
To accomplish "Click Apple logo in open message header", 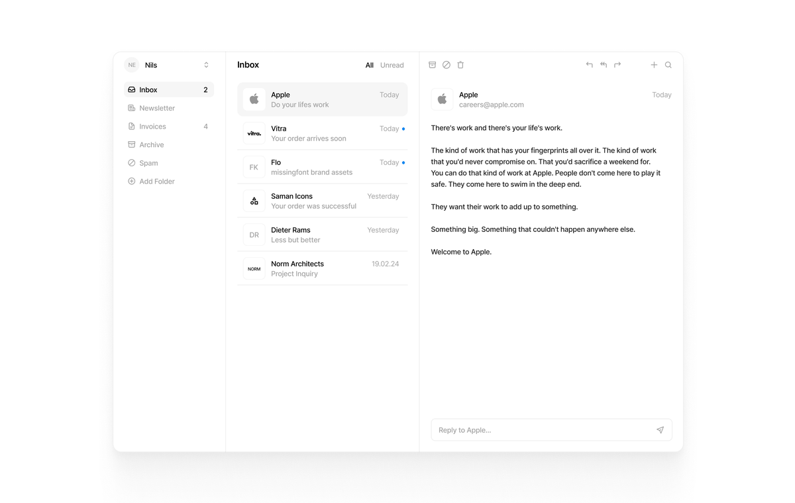I will coord(442,99).
